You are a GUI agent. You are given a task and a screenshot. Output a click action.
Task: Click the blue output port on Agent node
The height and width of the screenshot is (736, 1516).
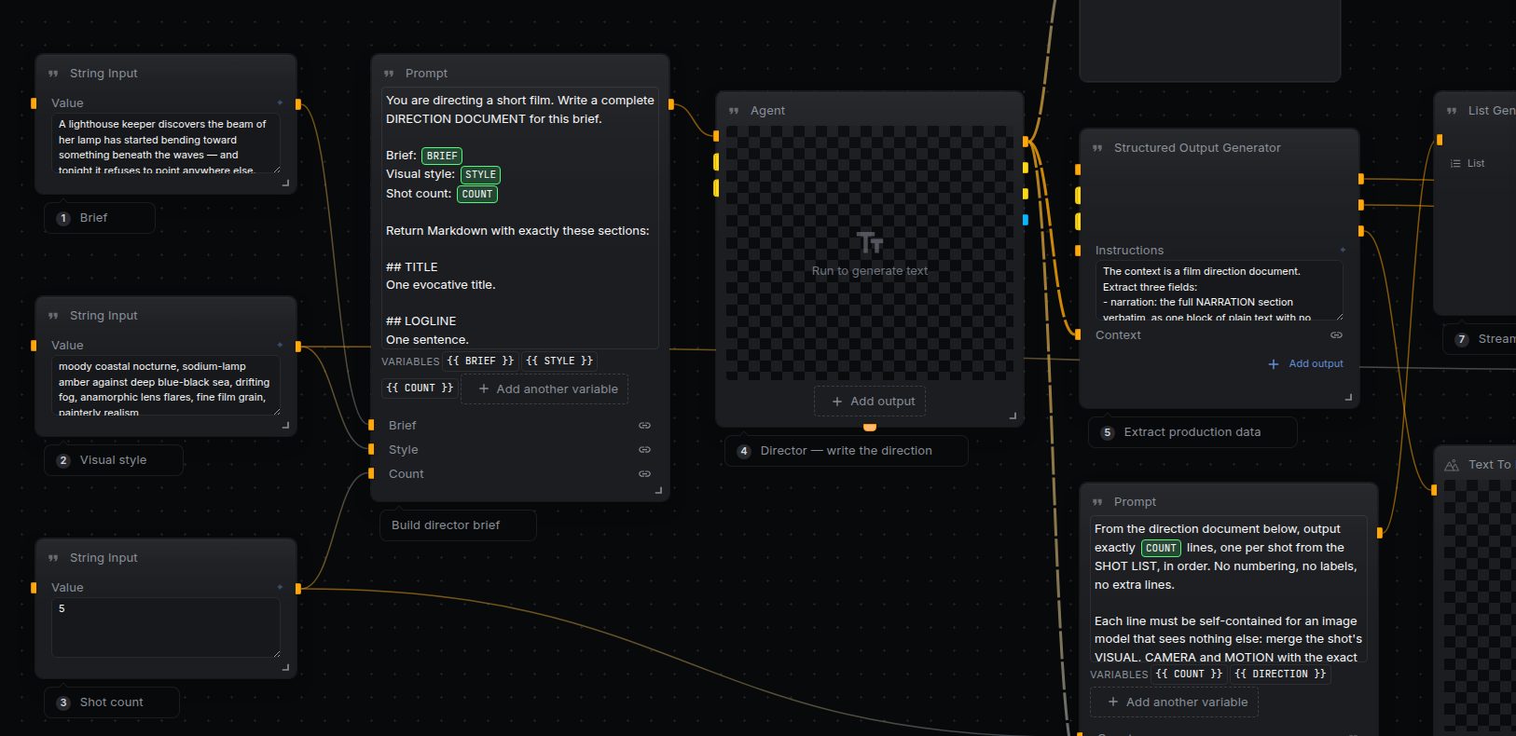point(1026,220)
